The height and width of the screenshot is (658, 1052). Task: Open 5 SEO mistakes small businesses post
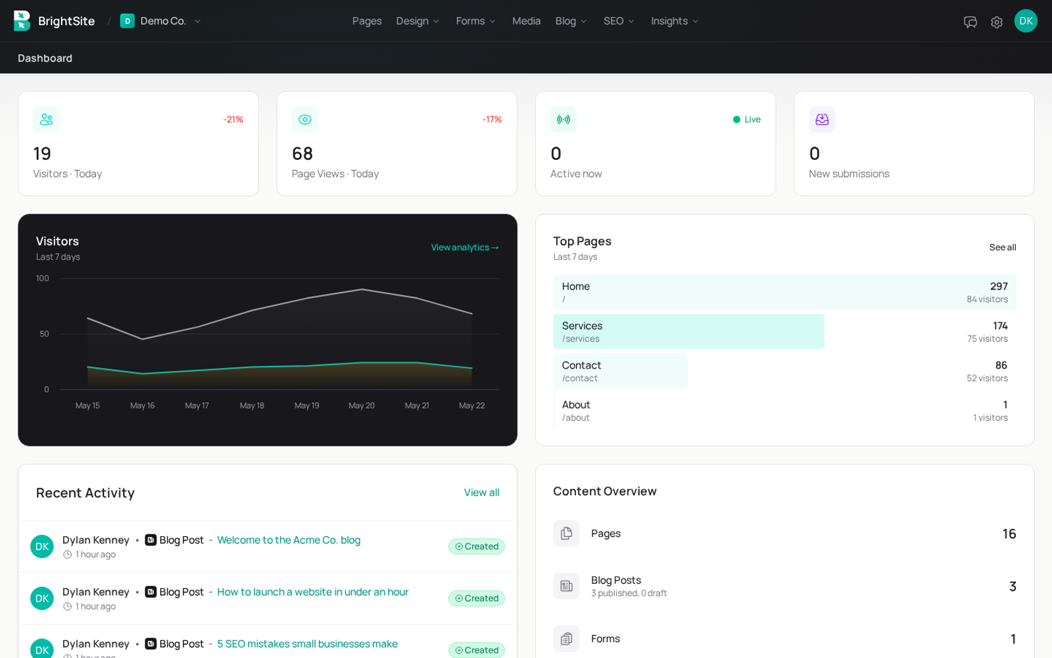click(x=307, y=644)
